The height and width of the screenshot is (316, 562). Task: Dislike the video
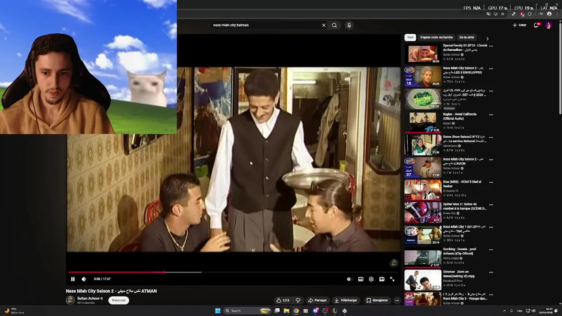pyautogui.click(x=298, y=300)
